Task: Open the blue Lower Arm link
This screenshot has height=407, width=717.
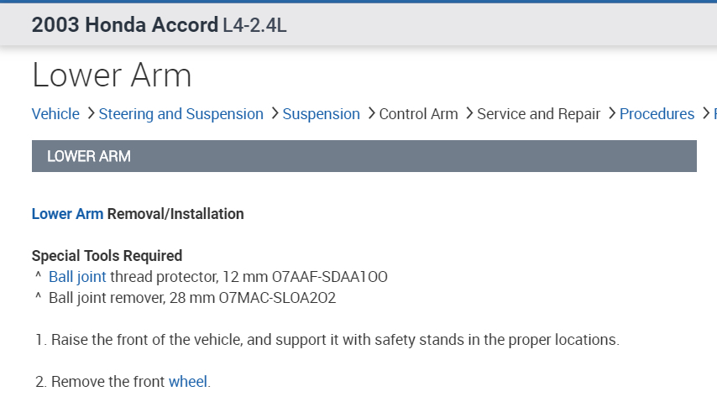Action: (x=67, y=214)
